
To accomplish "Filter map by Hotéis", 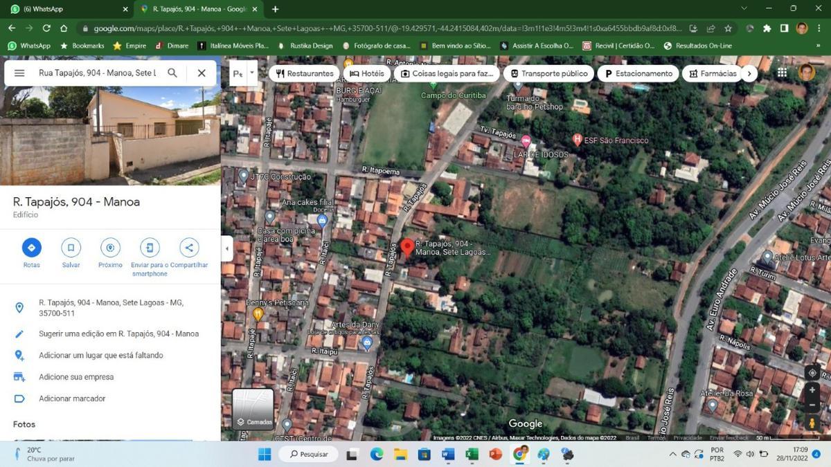I will (x=367, y=73).
